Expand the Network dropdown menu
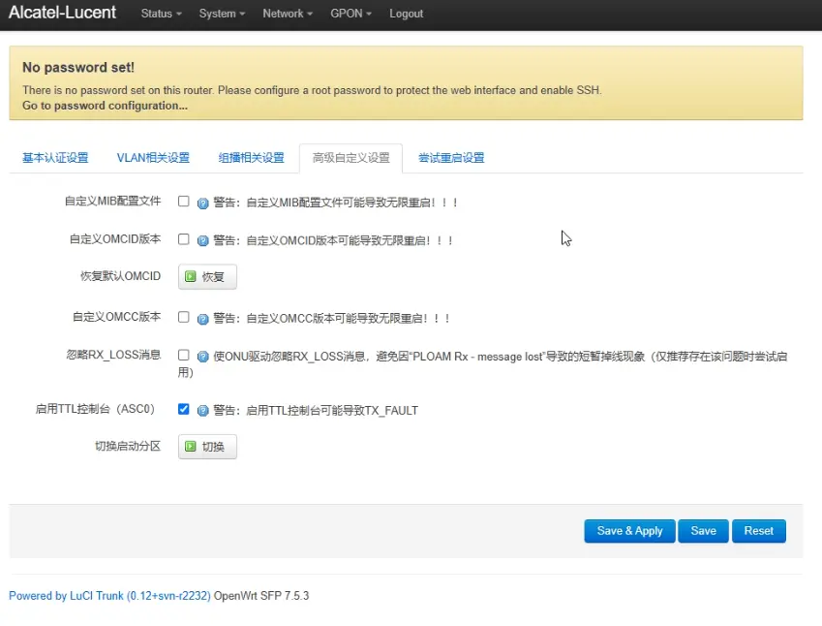 [288, 14]
